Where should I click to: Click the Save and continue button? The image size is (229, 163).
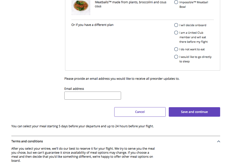194,112
